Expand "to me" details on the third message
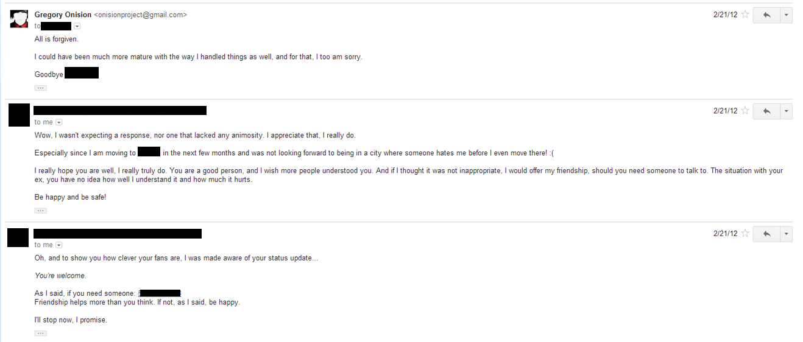Image resolution: width=803 pixels, height=342 pixels. pos(59,245)
